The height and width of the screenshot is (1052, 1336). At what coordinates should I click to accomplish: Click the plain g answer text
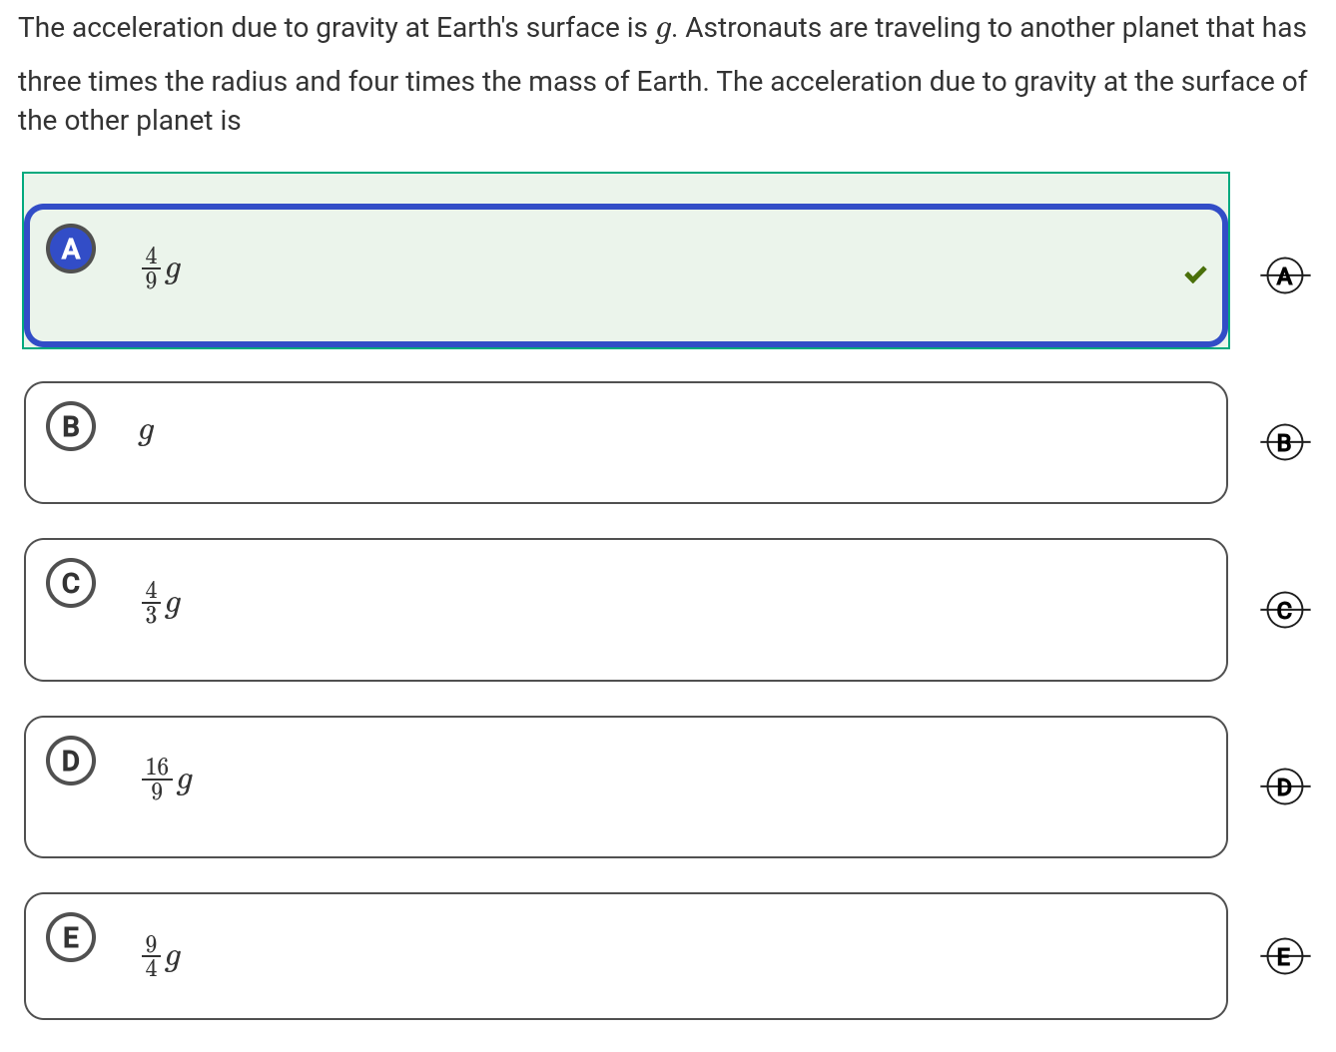pyautogui.click(x=146, y=432)
